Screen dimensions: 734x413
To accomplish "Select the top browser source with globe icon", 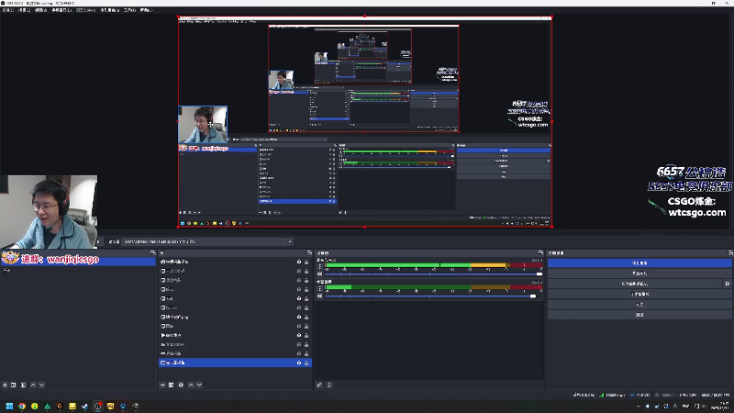I will click(235, 262).
